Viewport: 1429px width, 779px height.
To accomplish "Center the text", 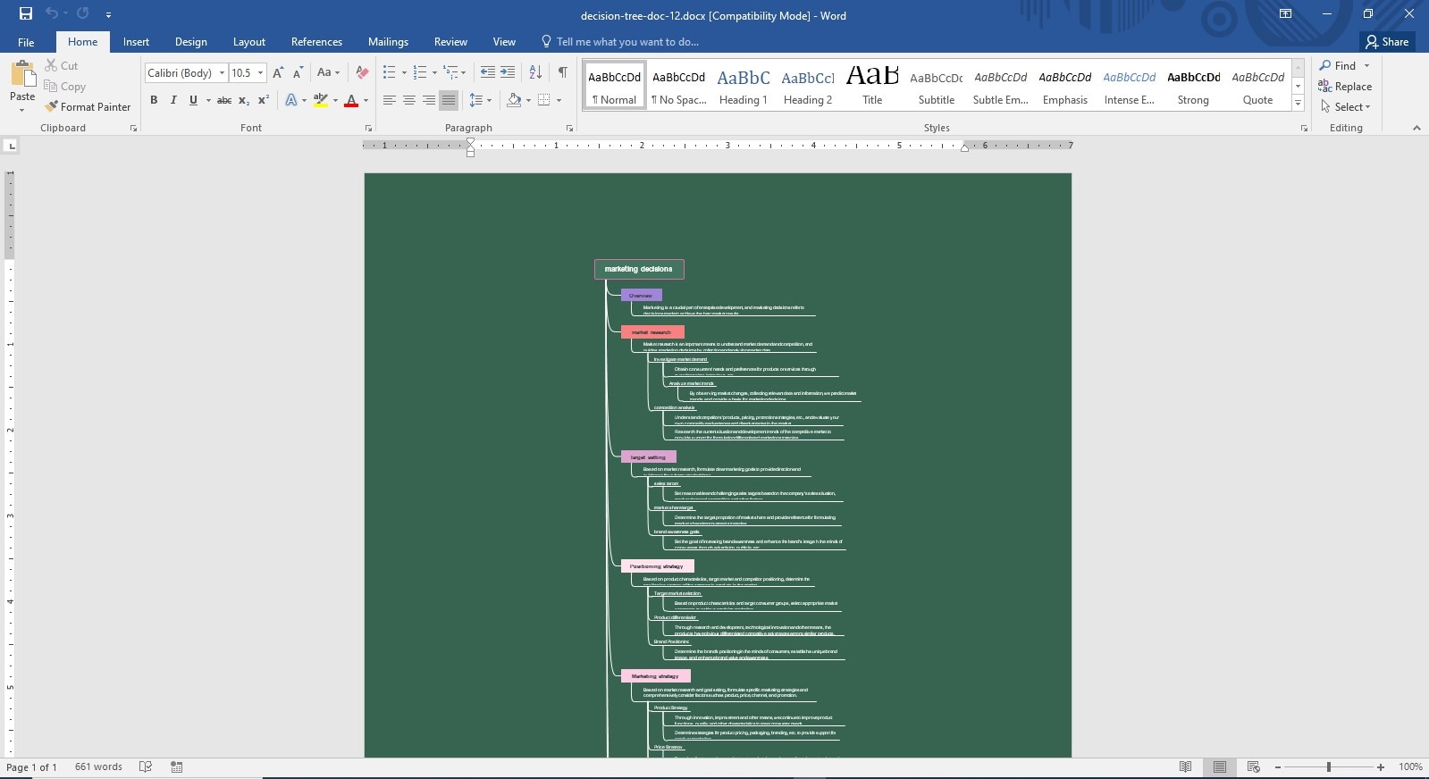I will (409, 100).
